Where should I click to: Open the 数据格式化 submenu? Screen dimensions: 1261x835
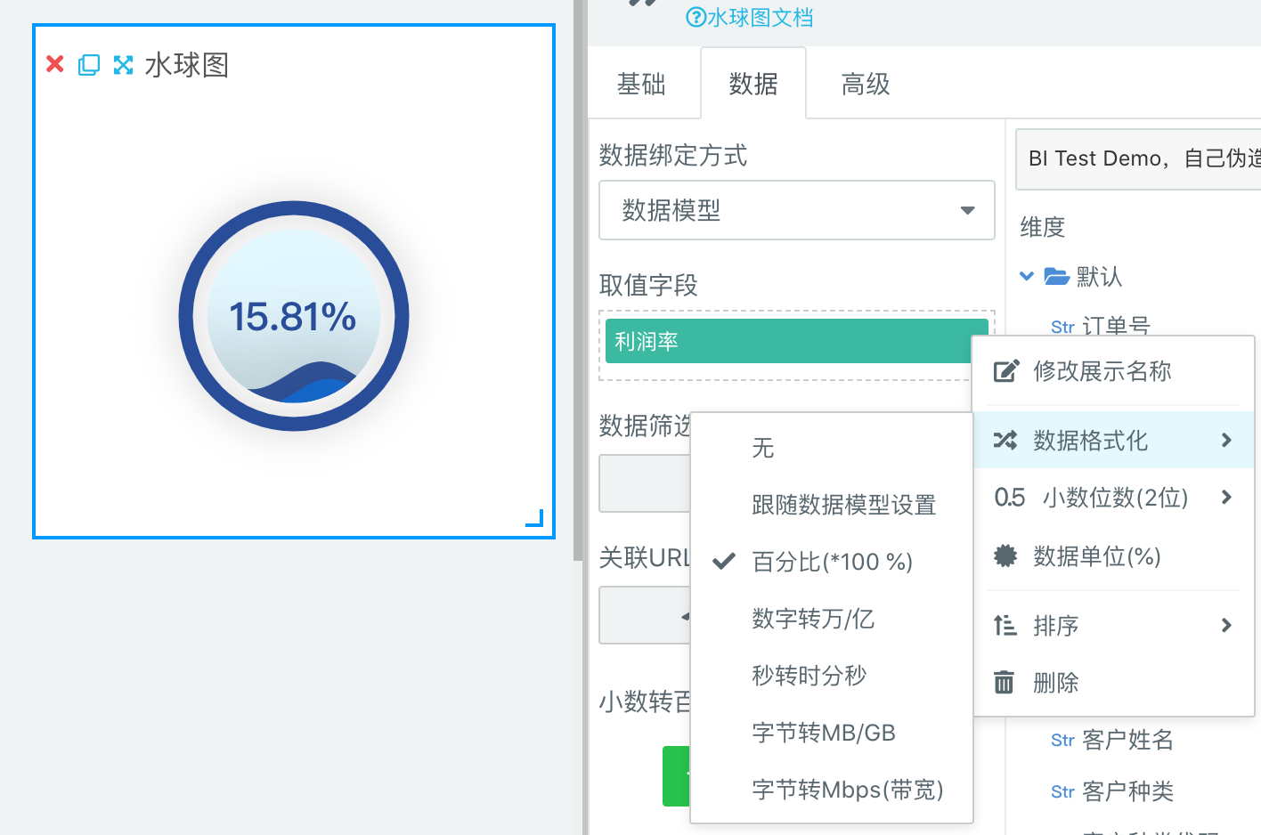[1113, 440]
